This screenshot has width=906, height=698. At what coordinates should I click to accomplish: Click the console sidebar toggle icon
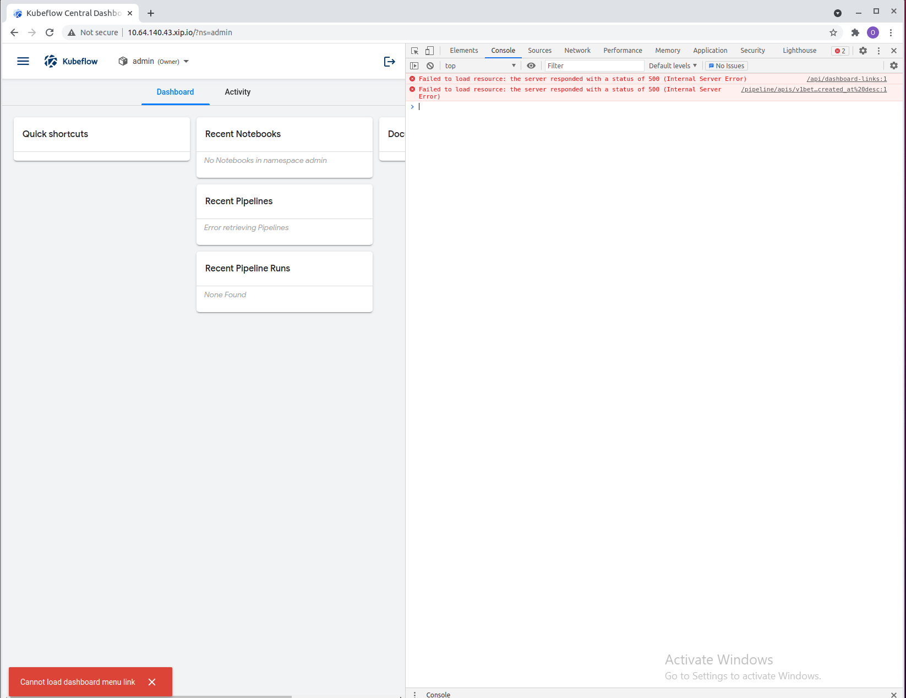[x=414, y=66]
